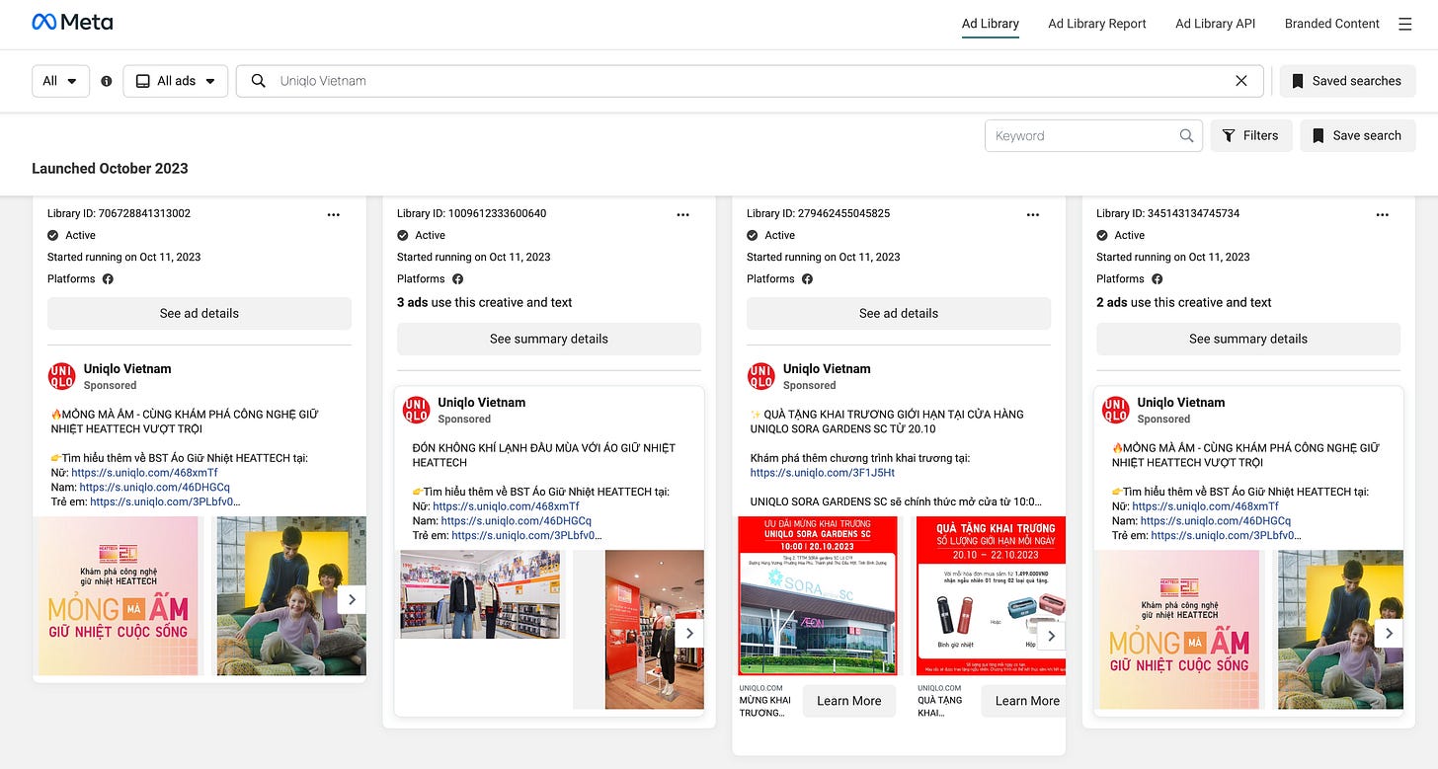Click Facebook platform icon on ad 279462455045825
The width and height of the screenshot is (1438, 769).
pyautogui.click(x=807, y=279)
